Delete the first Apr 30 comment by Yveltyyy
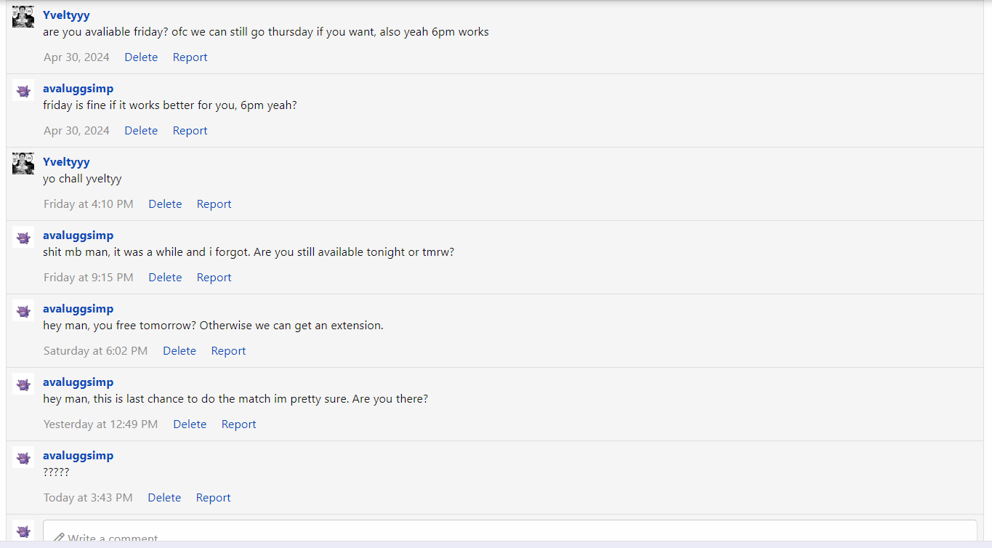 [141, 57]
